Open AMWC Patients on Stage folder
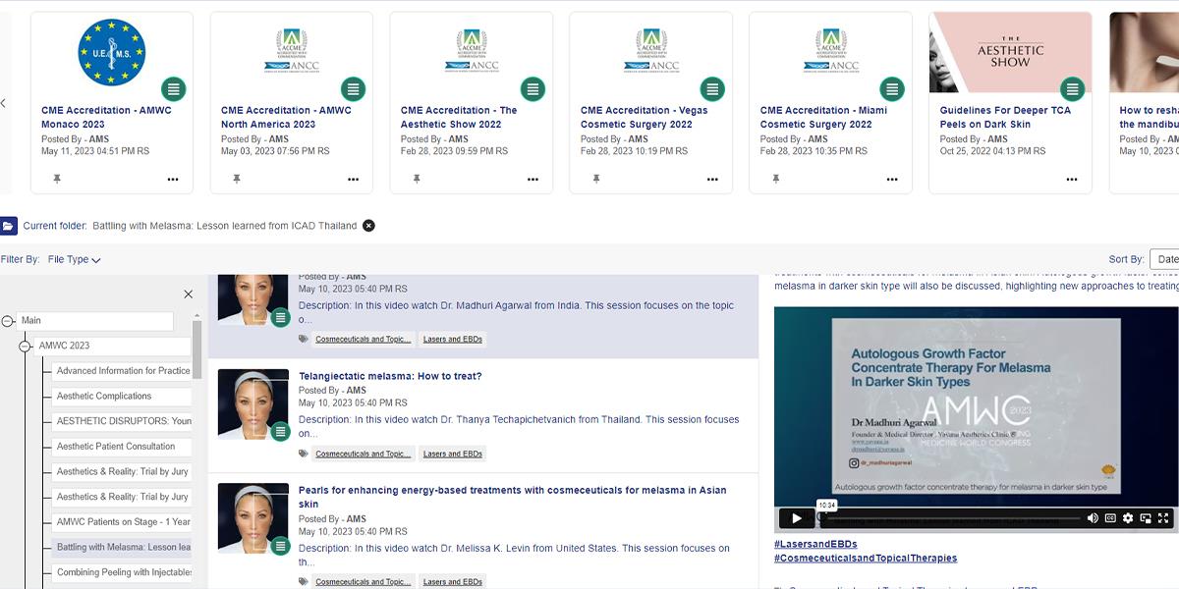1179x589 pixels. (x=122, y=522)
